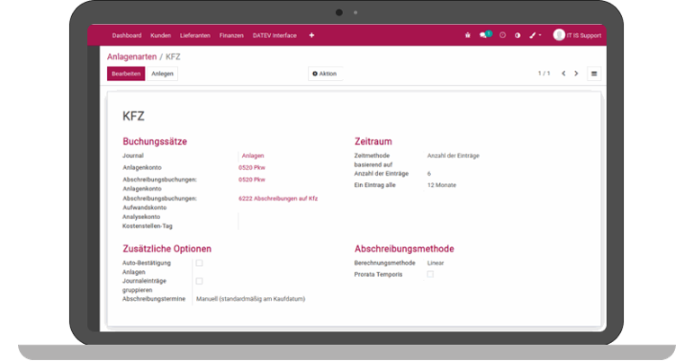The image size is (693, 361).
Task: Go to previous record arrow
Action: 563,74
